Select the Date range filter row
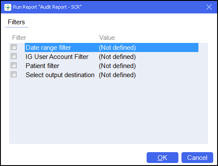218x166 pixels. pos(111,48)
